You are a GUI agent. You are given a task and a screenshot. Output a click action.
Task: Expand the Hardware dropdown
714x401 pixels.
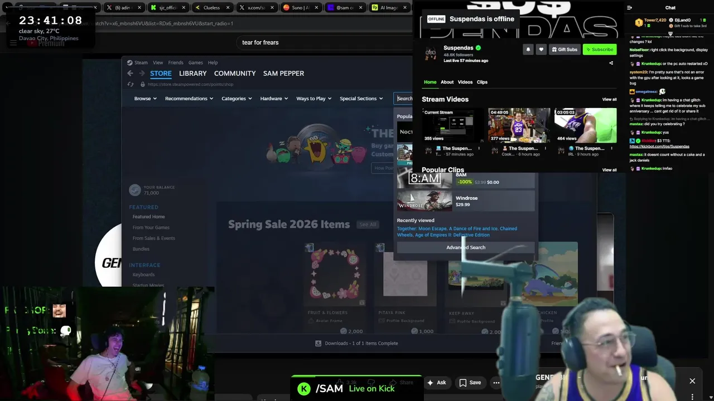(274, 99)
